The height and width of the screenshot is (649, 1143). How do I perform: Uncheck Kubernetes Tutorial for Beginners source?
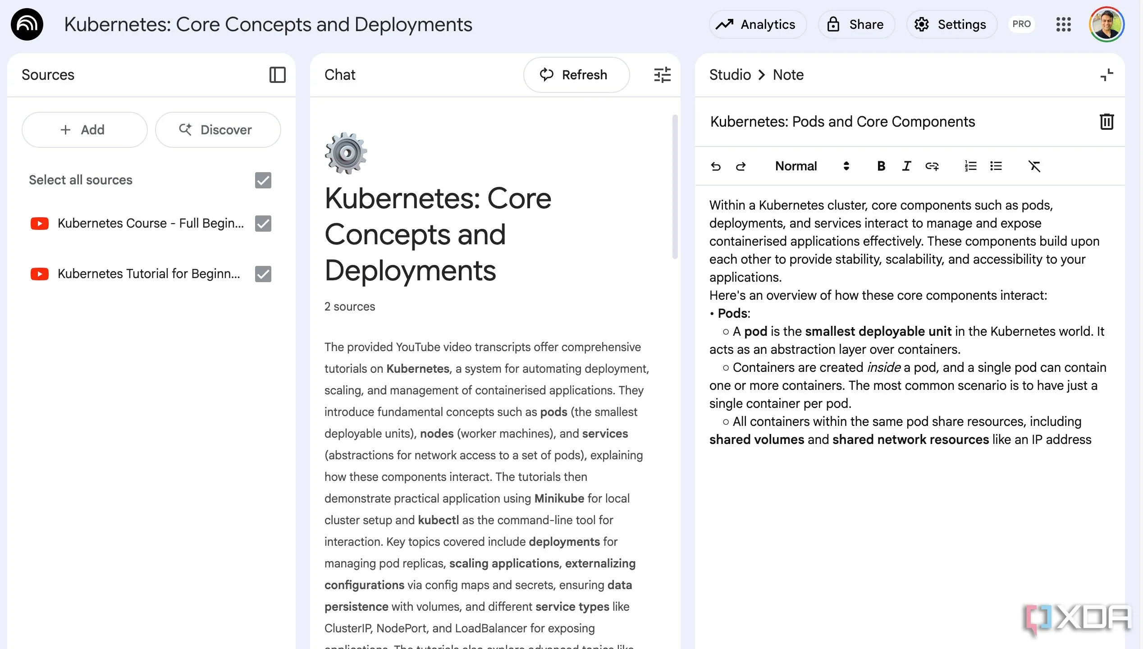click(263, 274)
